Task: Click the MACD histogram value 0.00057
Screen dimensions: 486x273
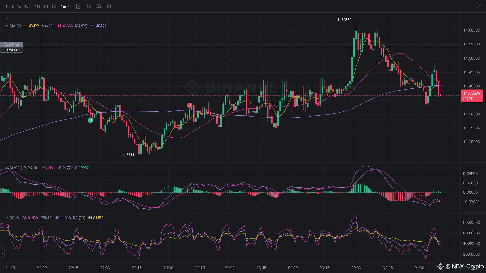Action: pyautogui.click(x=82, y=168)
